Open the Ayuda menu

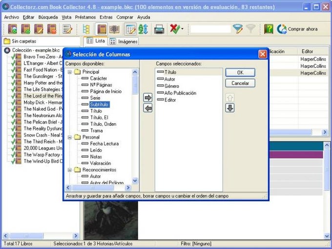[144, 17]
